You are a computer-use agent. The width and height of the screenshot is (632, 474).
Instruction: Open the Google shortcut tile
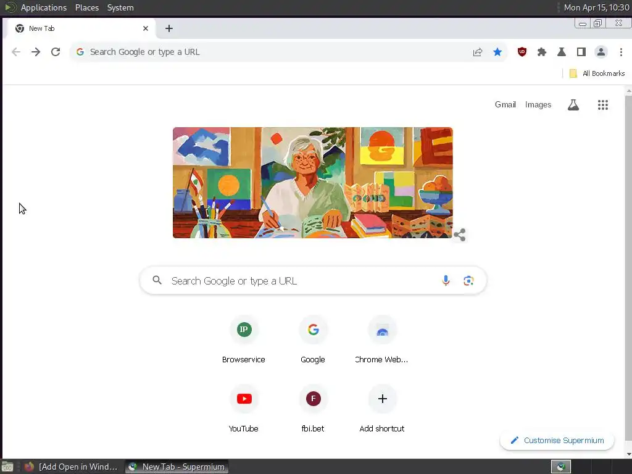click(313, 340)
